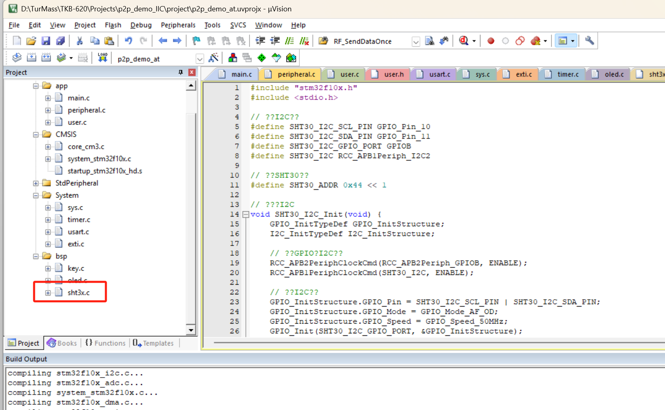Collapse the SHT30_I2C_Init function fold marker
This screenshot has width=665, height=410.
(x=245, y=214)
